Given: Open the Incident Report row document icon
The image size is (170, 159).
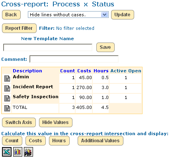Looking at the screenshot, I should point(7,88).
